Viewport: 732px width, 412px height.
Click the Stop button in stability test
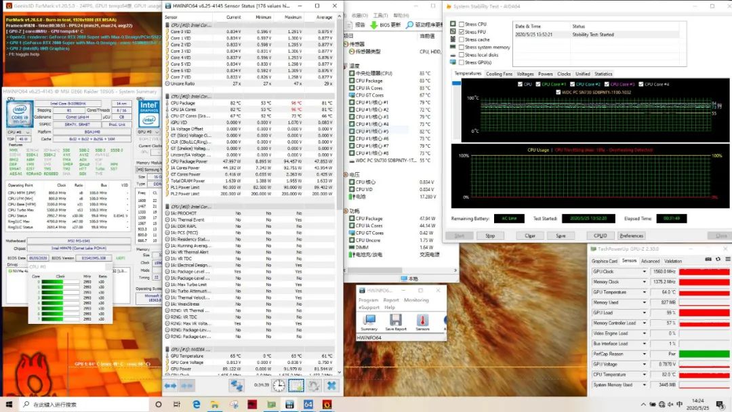(x=490, y=236)
